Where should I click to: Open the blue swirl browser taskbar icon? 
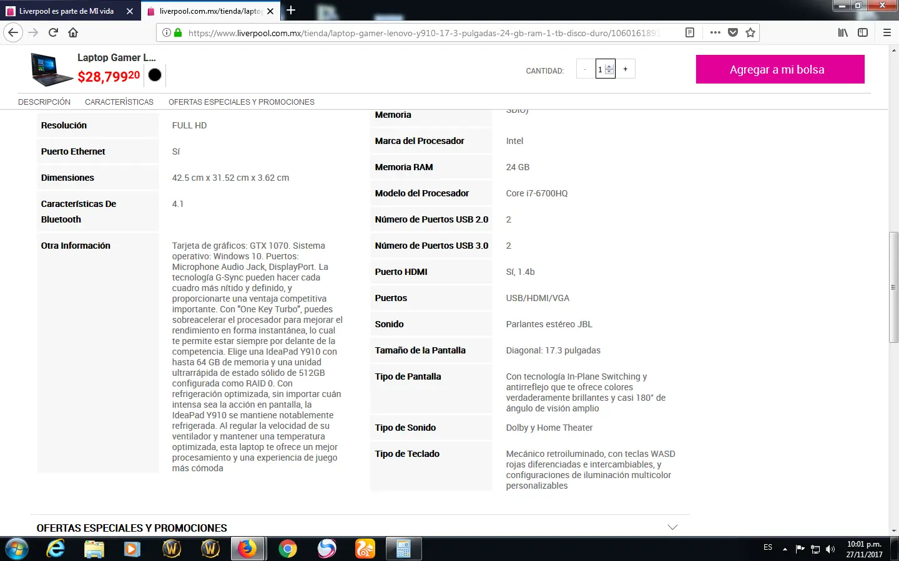[327, 549]
